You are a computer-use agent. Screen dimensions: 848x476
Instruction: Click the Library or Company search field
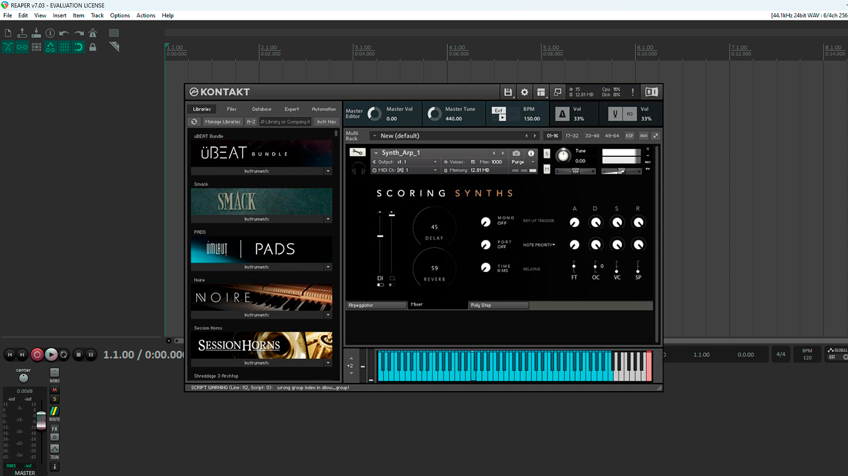click(285, 122)
